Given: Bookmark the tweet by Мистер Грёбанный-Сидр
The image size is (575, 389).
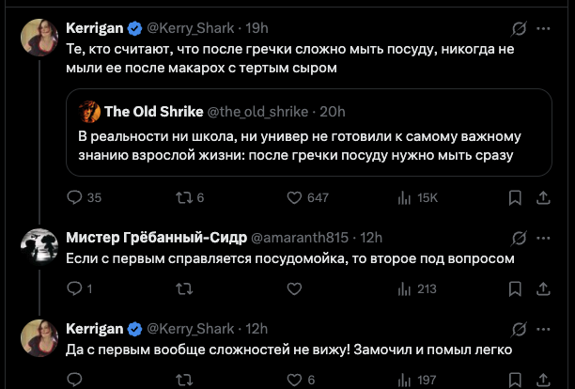Looking at the screenshot, I should click(515, 289).
